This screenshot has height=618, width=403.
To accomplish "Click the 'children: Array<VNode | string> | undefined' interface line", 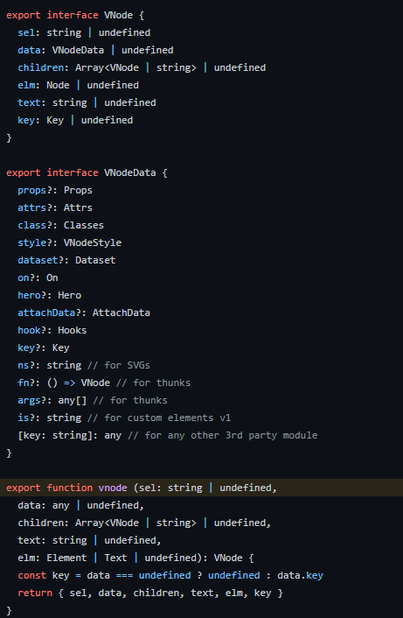I will coord(142,67).
